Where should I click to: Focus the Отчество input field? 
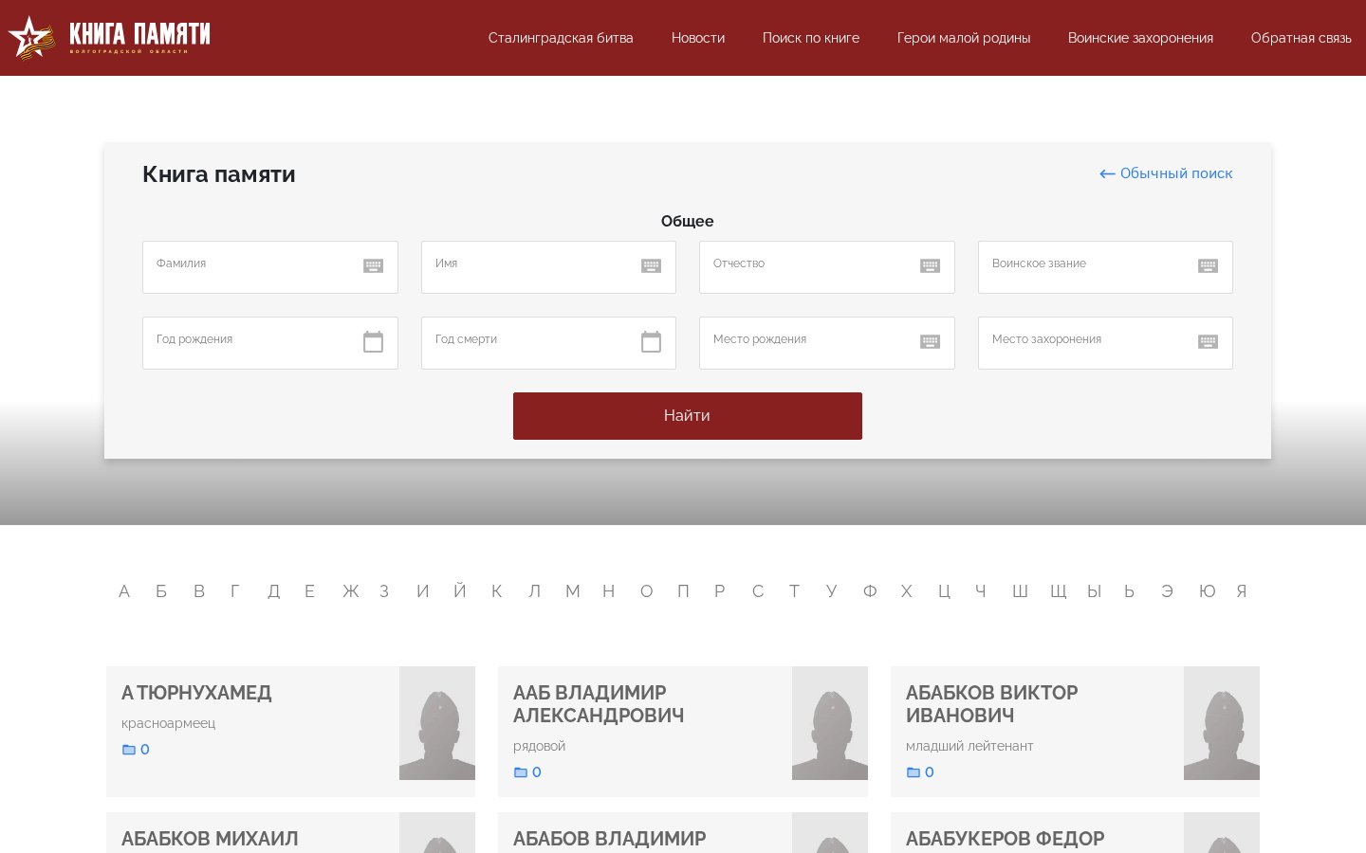tap(827, 267)
